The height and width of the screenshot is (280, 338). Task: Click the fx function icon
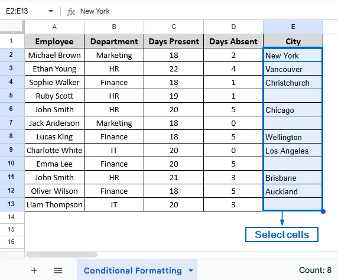pyautogui.click(x=71, y=11)
